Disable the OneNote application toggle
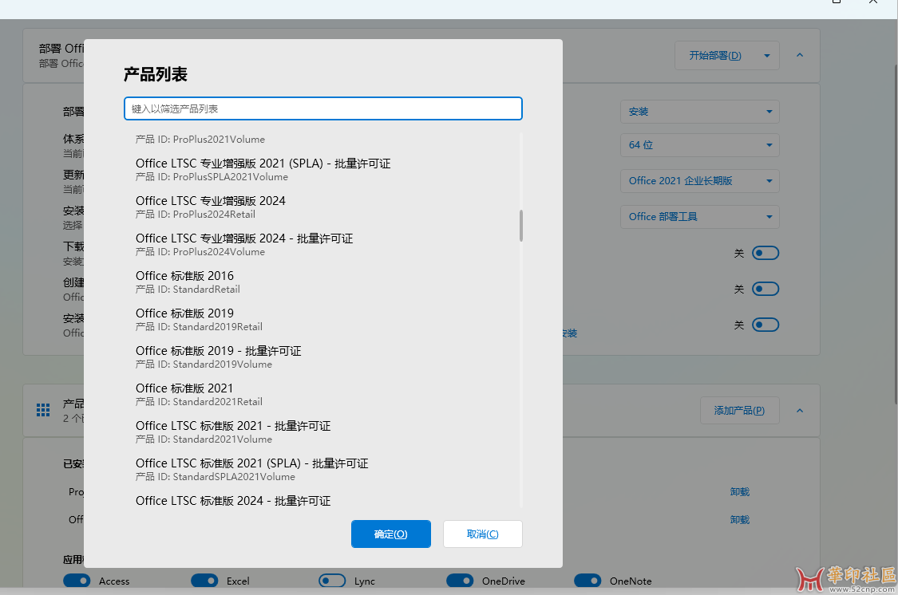This screenshot has width=898, height=595. [587, 581]
